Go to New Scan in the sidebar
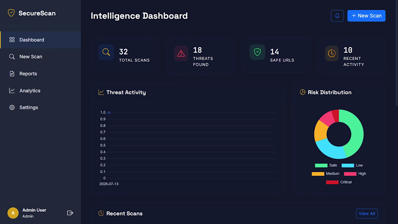This screenshot has width=398, height=224. tap(41, 57)
